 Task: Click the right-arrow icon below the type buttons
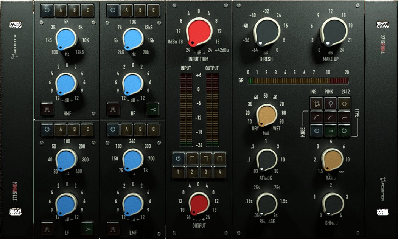pos(331,130)
